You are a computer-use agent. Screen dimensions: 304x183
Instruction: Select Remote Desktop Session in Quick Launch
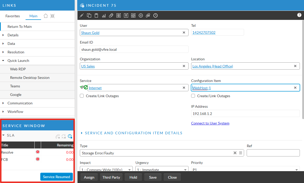point(30,78)
